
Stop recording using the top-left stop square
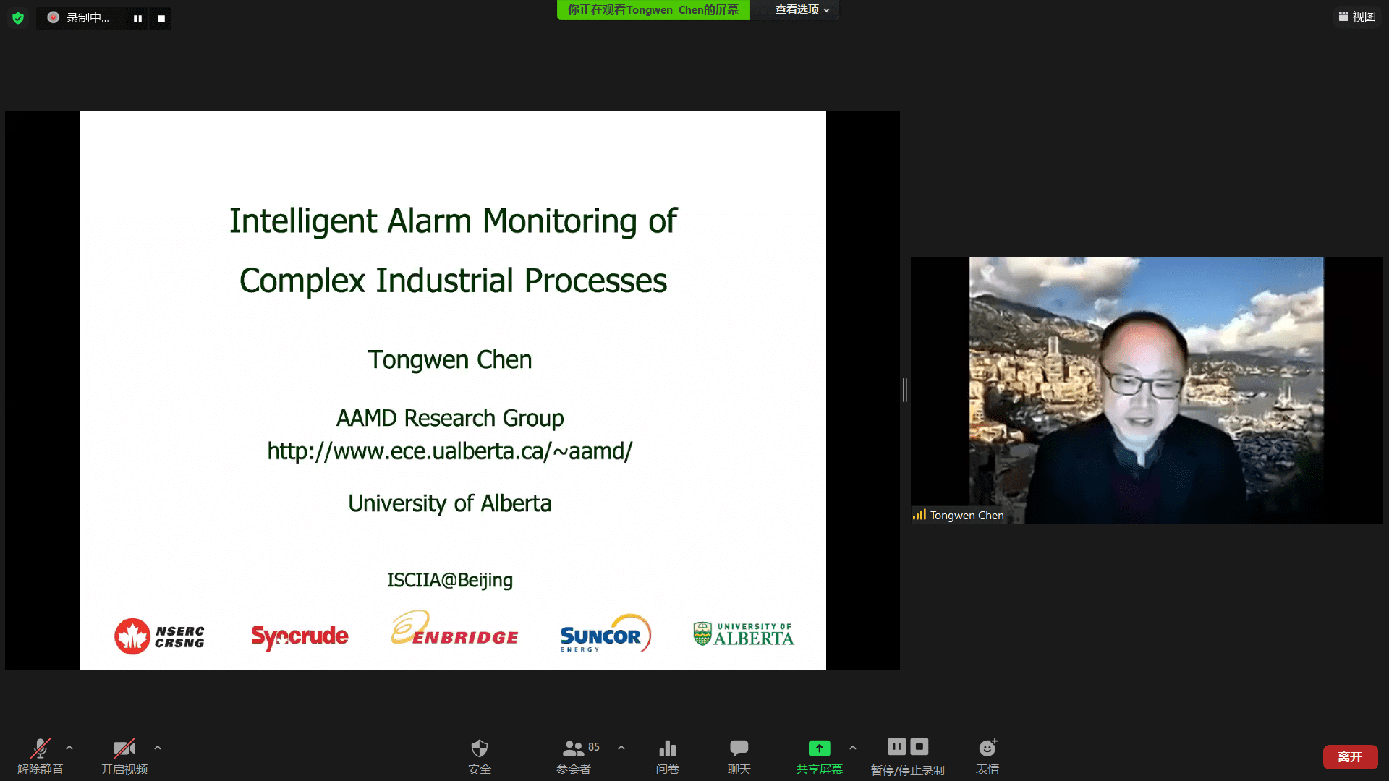pyautogui.click(x=161, y=19)
